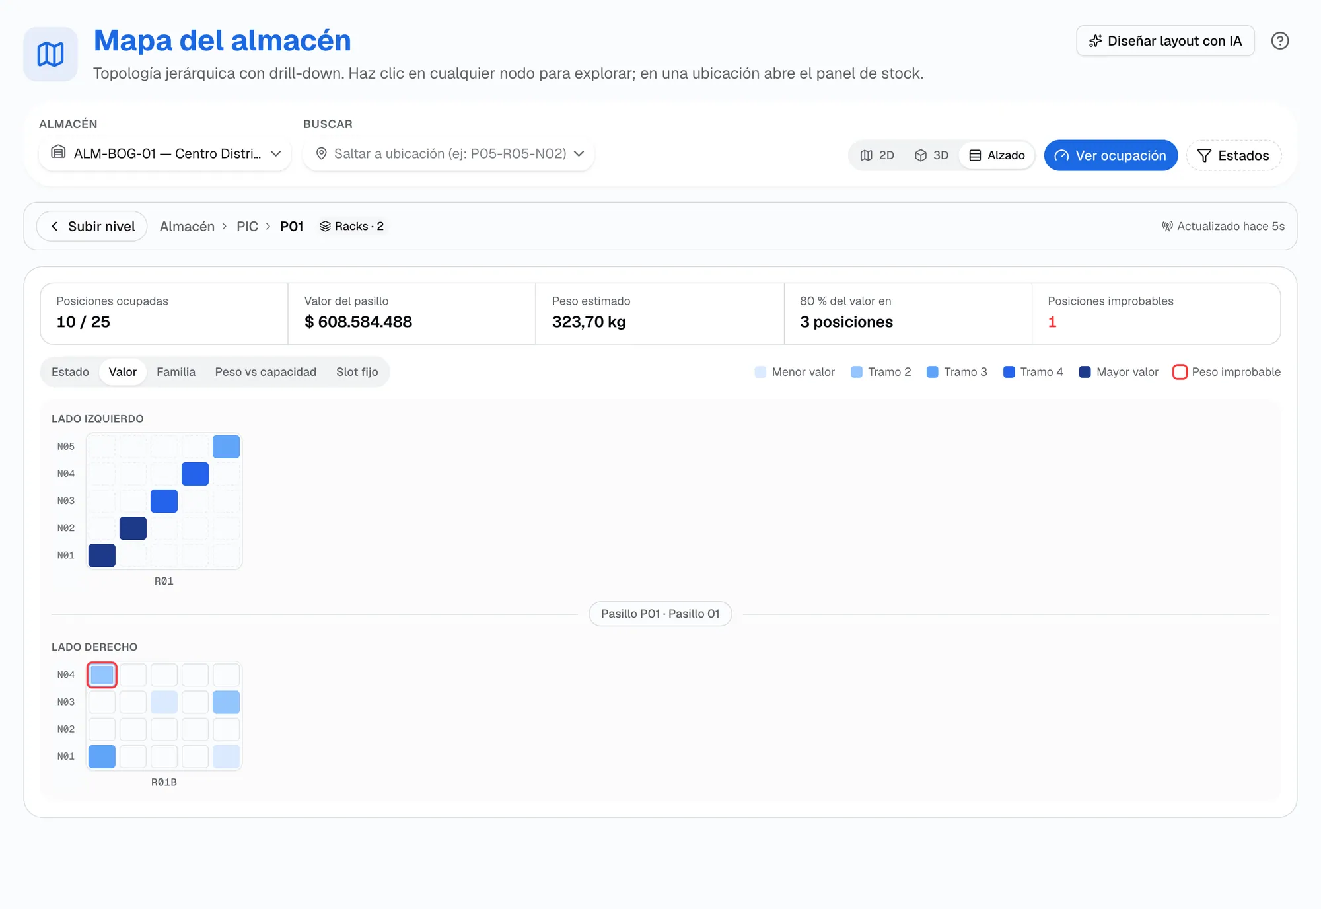Viewport: 1321px width, 909px height.
Task: Open the Peso vs capacidad tab
Action: pos(266,372)
